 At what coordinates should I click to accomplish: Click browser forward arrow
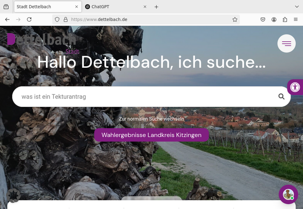(x=18, y=20)
